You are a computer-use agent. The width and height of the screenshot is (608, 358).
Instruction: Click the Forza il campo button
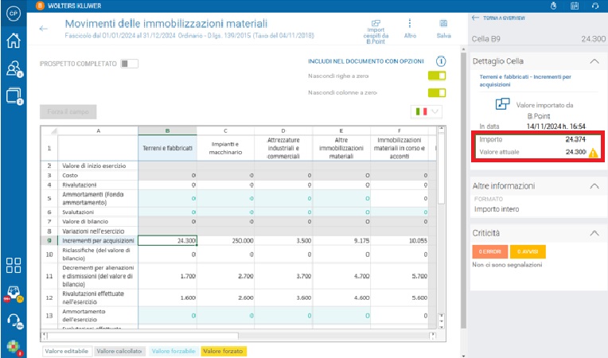click(68, 111)
